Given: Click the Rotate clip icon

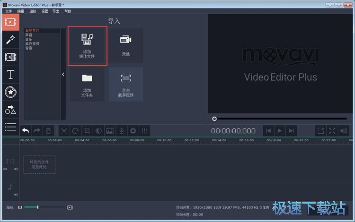Looking at the screenshot, I should click(75, 131).
